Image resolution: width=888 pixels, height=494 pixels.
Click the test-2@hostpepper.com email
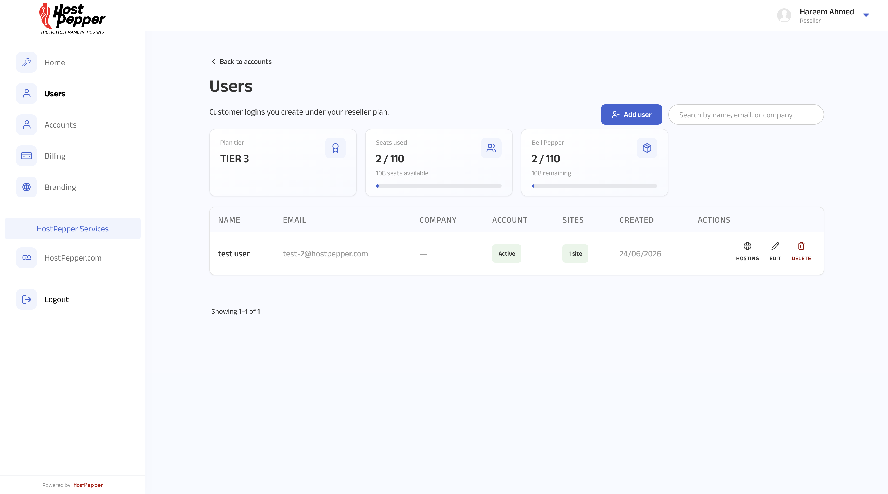(325, 254)
